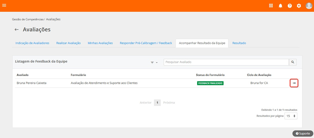Screen dimensions: 314x138
Task: Switch to the Indicação de Avaliadores tab
Action: coord(32,43)
